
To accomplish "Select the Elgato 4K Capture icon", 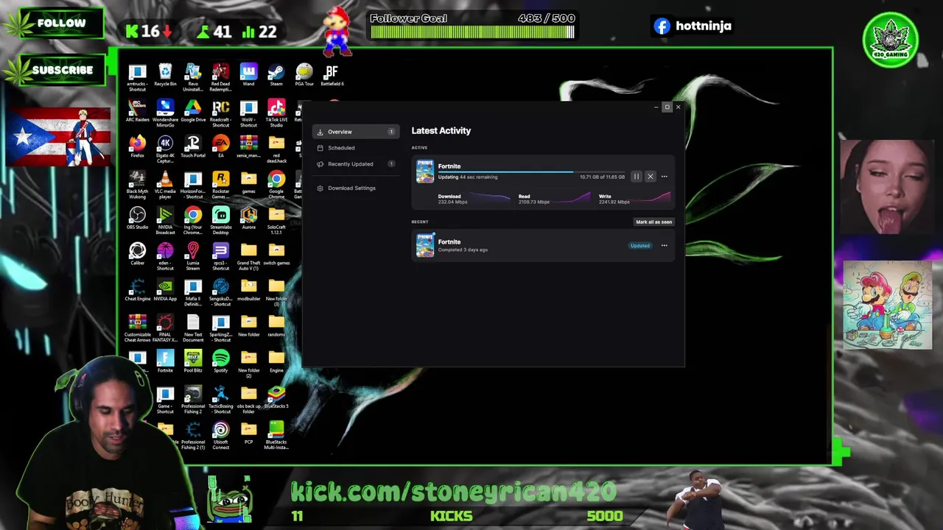I will [165, 149].
